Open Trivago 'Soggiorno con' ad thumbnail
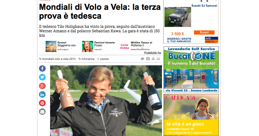The height and width of the screenshot is (136, 259). click(51, 46)
